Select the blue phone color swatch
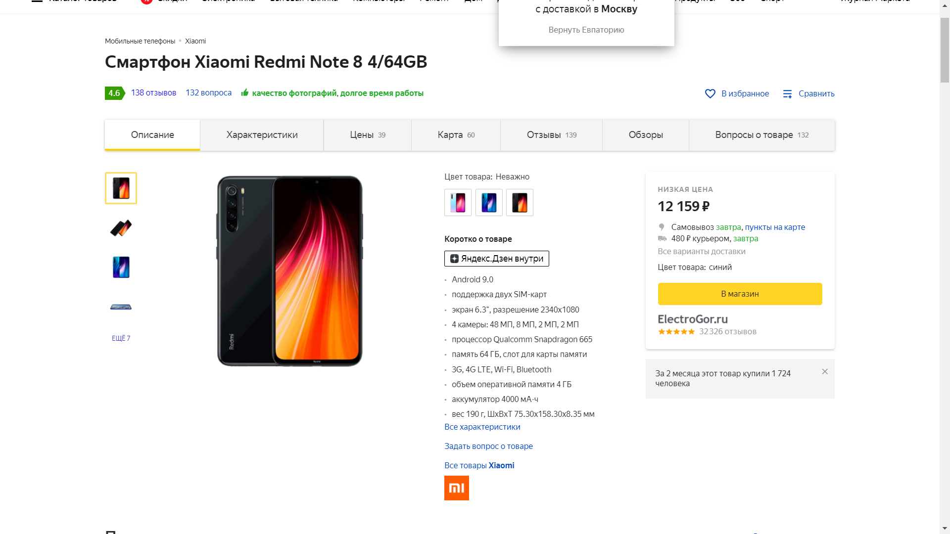 click(489, 203)
